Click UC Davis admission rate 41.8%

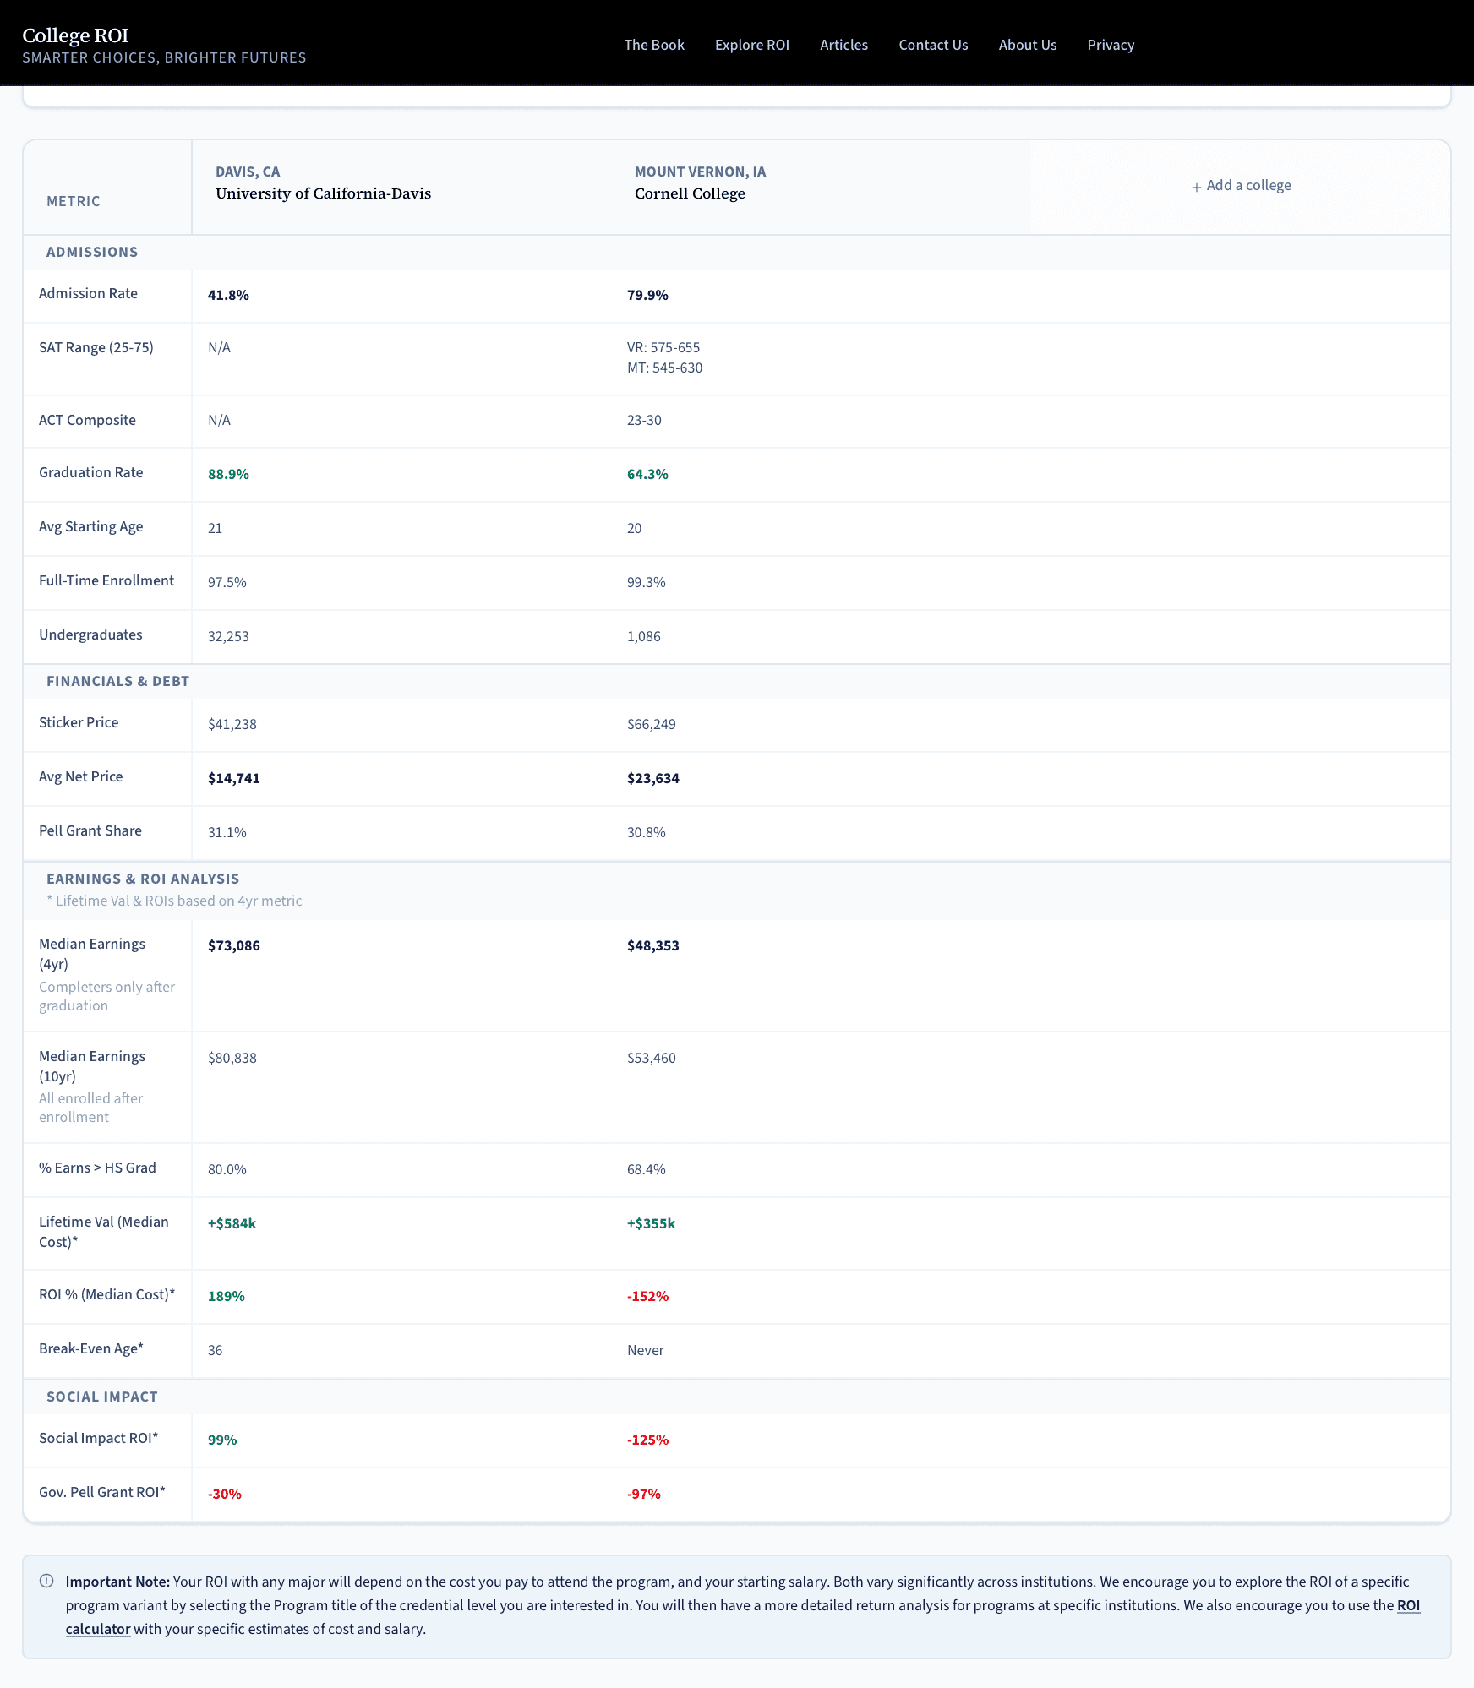tap(228, 295)
